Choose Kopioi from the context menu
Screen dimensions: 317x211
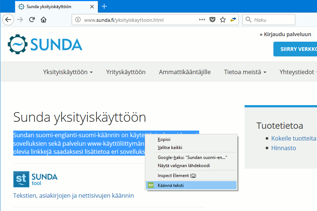click(191, 139)
